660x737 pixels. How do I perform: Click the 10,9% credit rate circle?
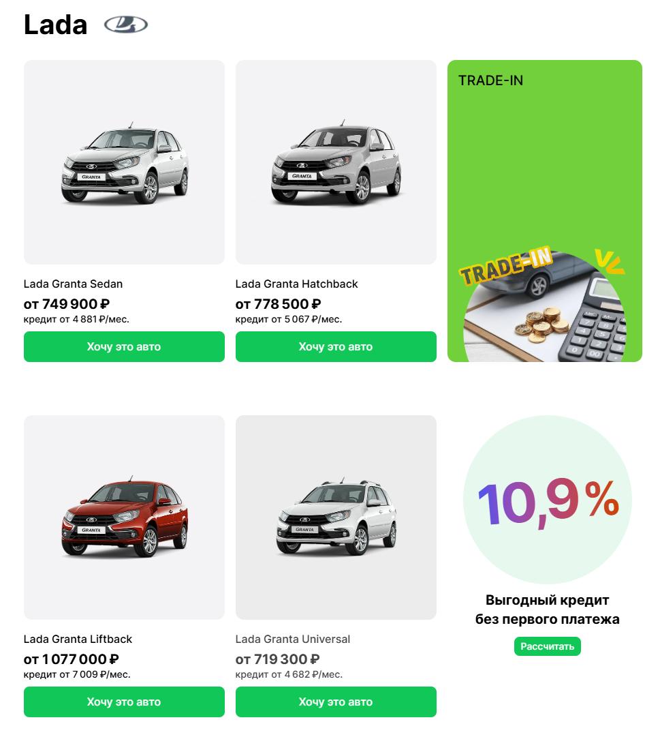click(548, 500)
